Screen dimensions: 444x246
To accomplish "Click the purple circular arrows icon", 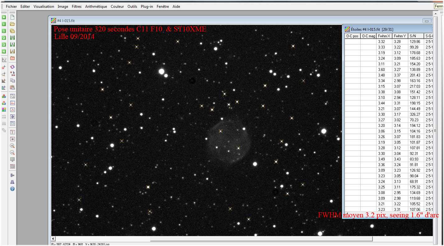I will click(x=12, y=67).
